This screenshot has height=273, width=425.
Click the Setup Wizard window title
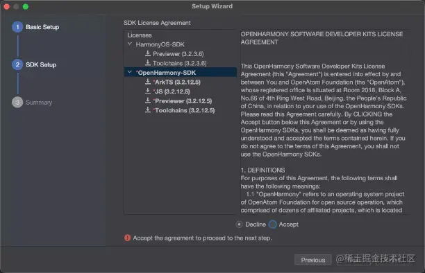click(x=212, y=6)
